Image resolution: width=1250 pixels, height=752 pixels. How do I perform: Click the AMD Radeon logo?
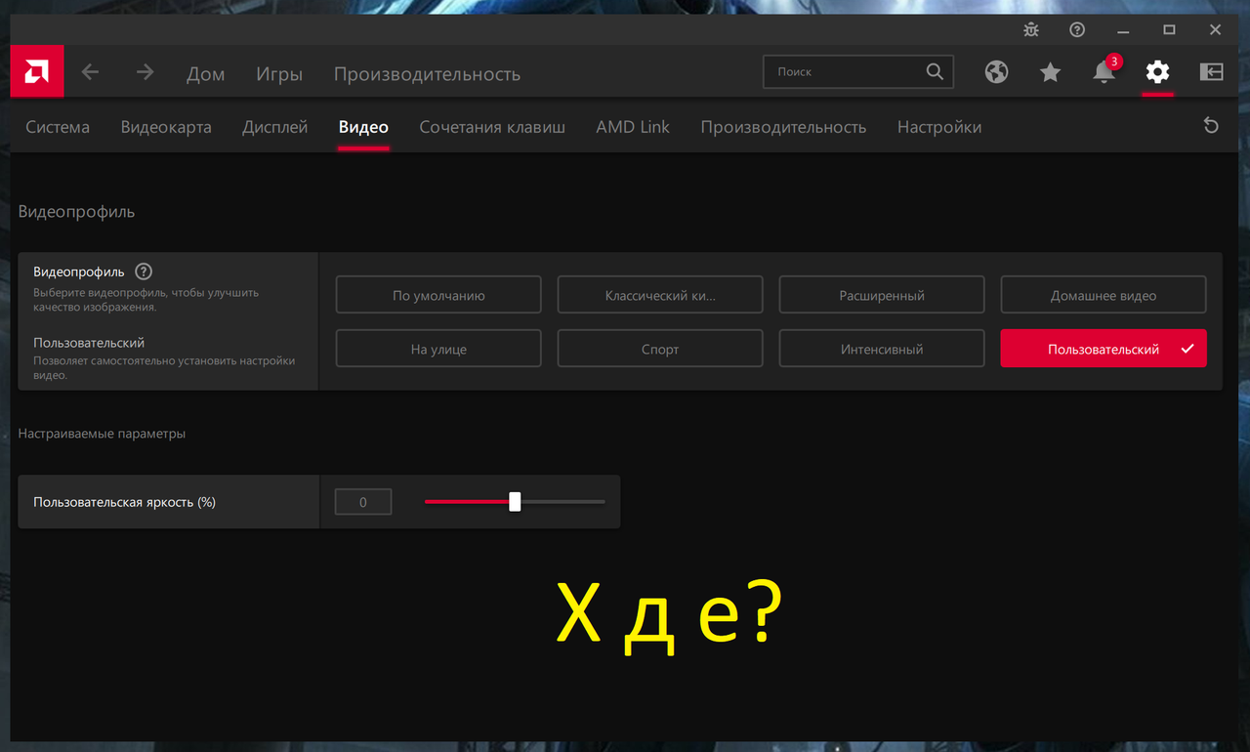[36, 71]
